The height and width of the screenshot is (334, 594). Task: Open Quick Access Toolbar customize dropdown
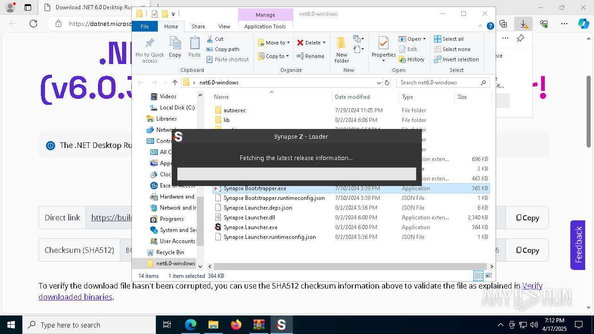(x=173, y=14)
